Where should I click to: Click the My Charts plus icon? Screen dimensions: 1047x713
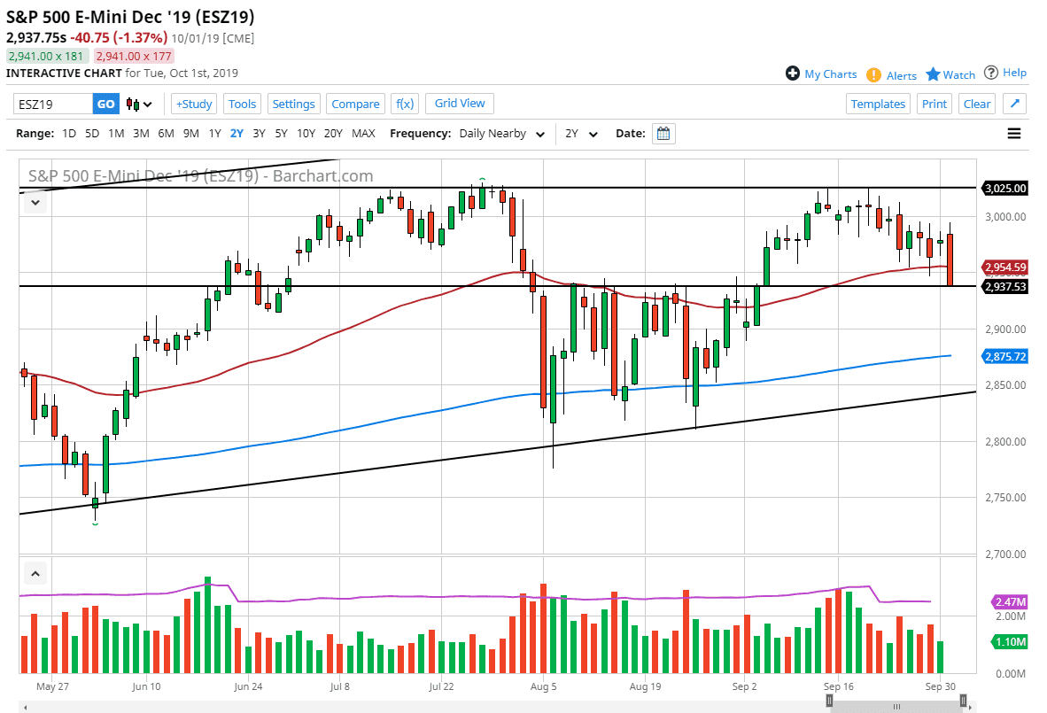pyautogui.click(x=793, y=74)
